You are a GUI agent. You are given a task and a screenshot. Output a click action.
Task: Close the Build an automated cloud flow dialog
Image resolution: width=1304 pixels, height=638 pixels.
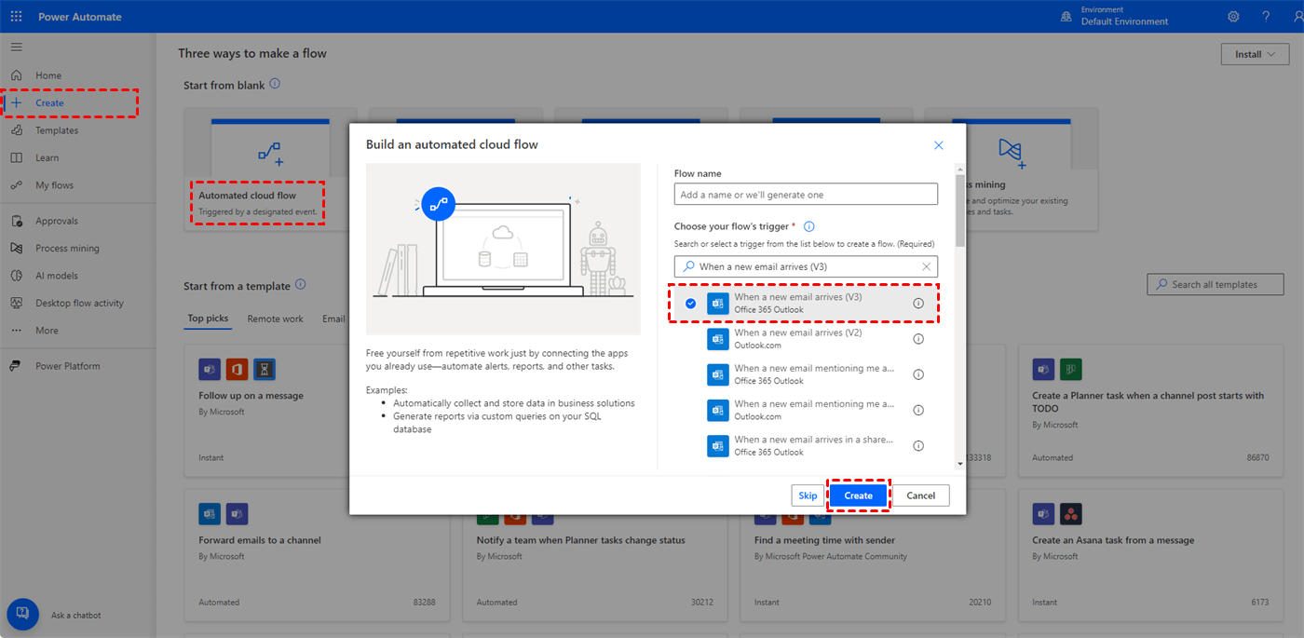point(939,145)
